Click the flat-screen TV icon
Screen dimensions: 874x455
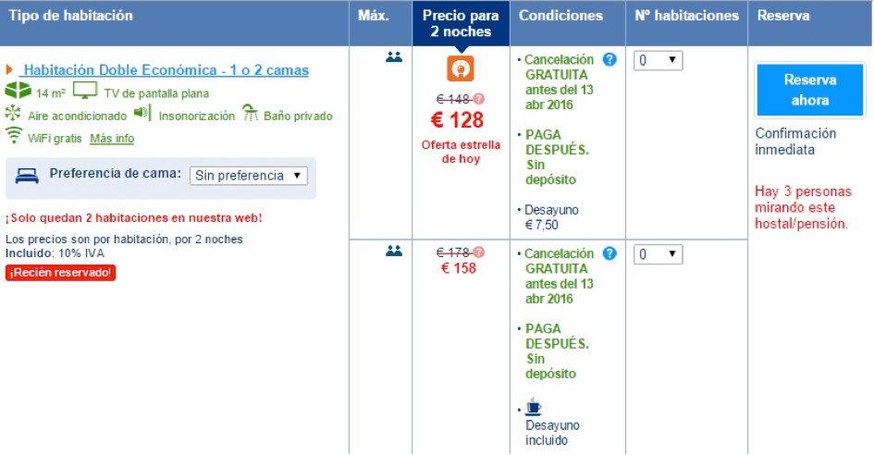[85, 92]
